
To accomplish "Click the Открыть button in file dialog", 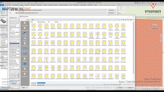I will pyautogui.click(x=120, y=88).
